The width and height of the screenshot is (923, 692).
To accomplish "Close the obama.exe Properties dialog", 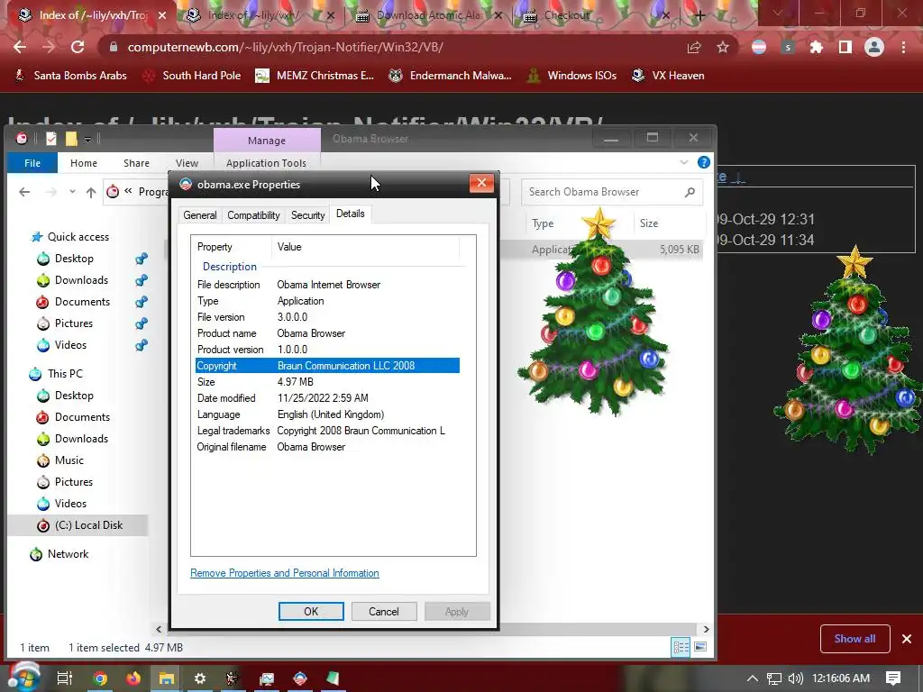I will tap(481, 183).
